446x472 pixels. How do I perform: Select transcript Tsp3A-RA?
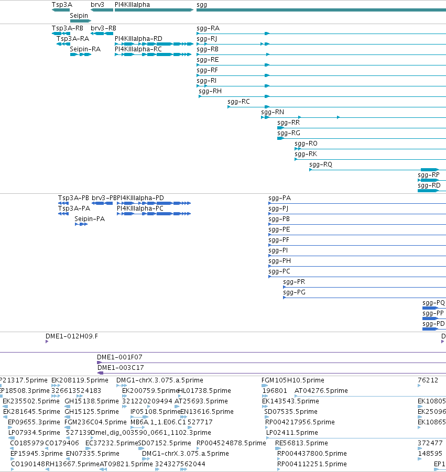[63, 44]
